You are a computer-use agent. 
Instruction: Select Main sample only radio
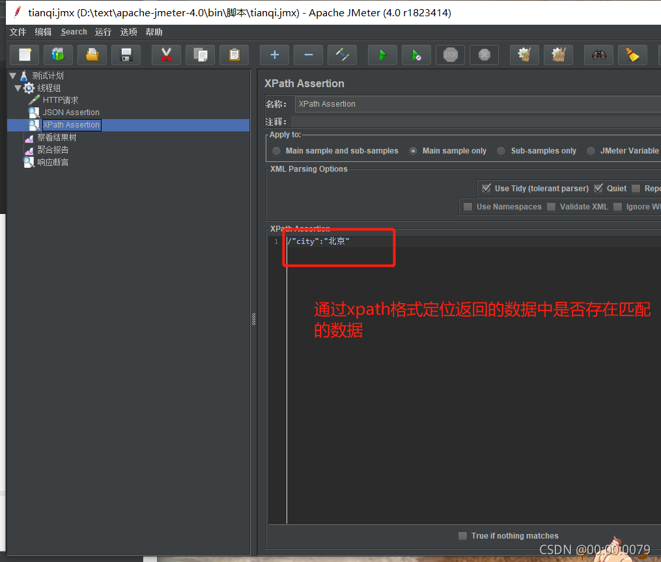coord(413,151)
